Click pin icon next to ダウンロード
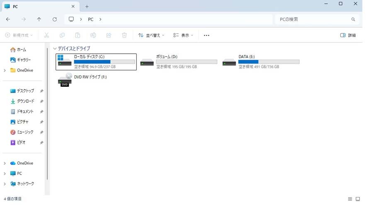The image size is (373, 209). click(x=41, y=102)
